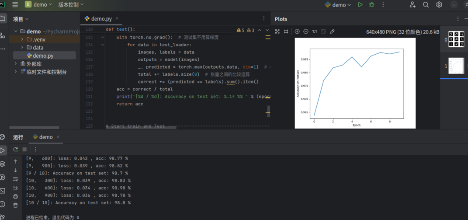Click the 运行 tool window label
The width and height of the screenshot is (468, 220).
click(18, 137)
